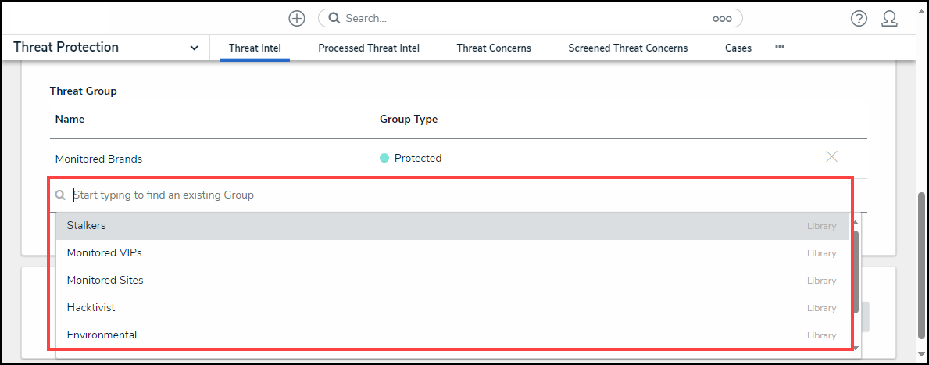
Task: Choose Stalkers from the group list
Action: 86,225
